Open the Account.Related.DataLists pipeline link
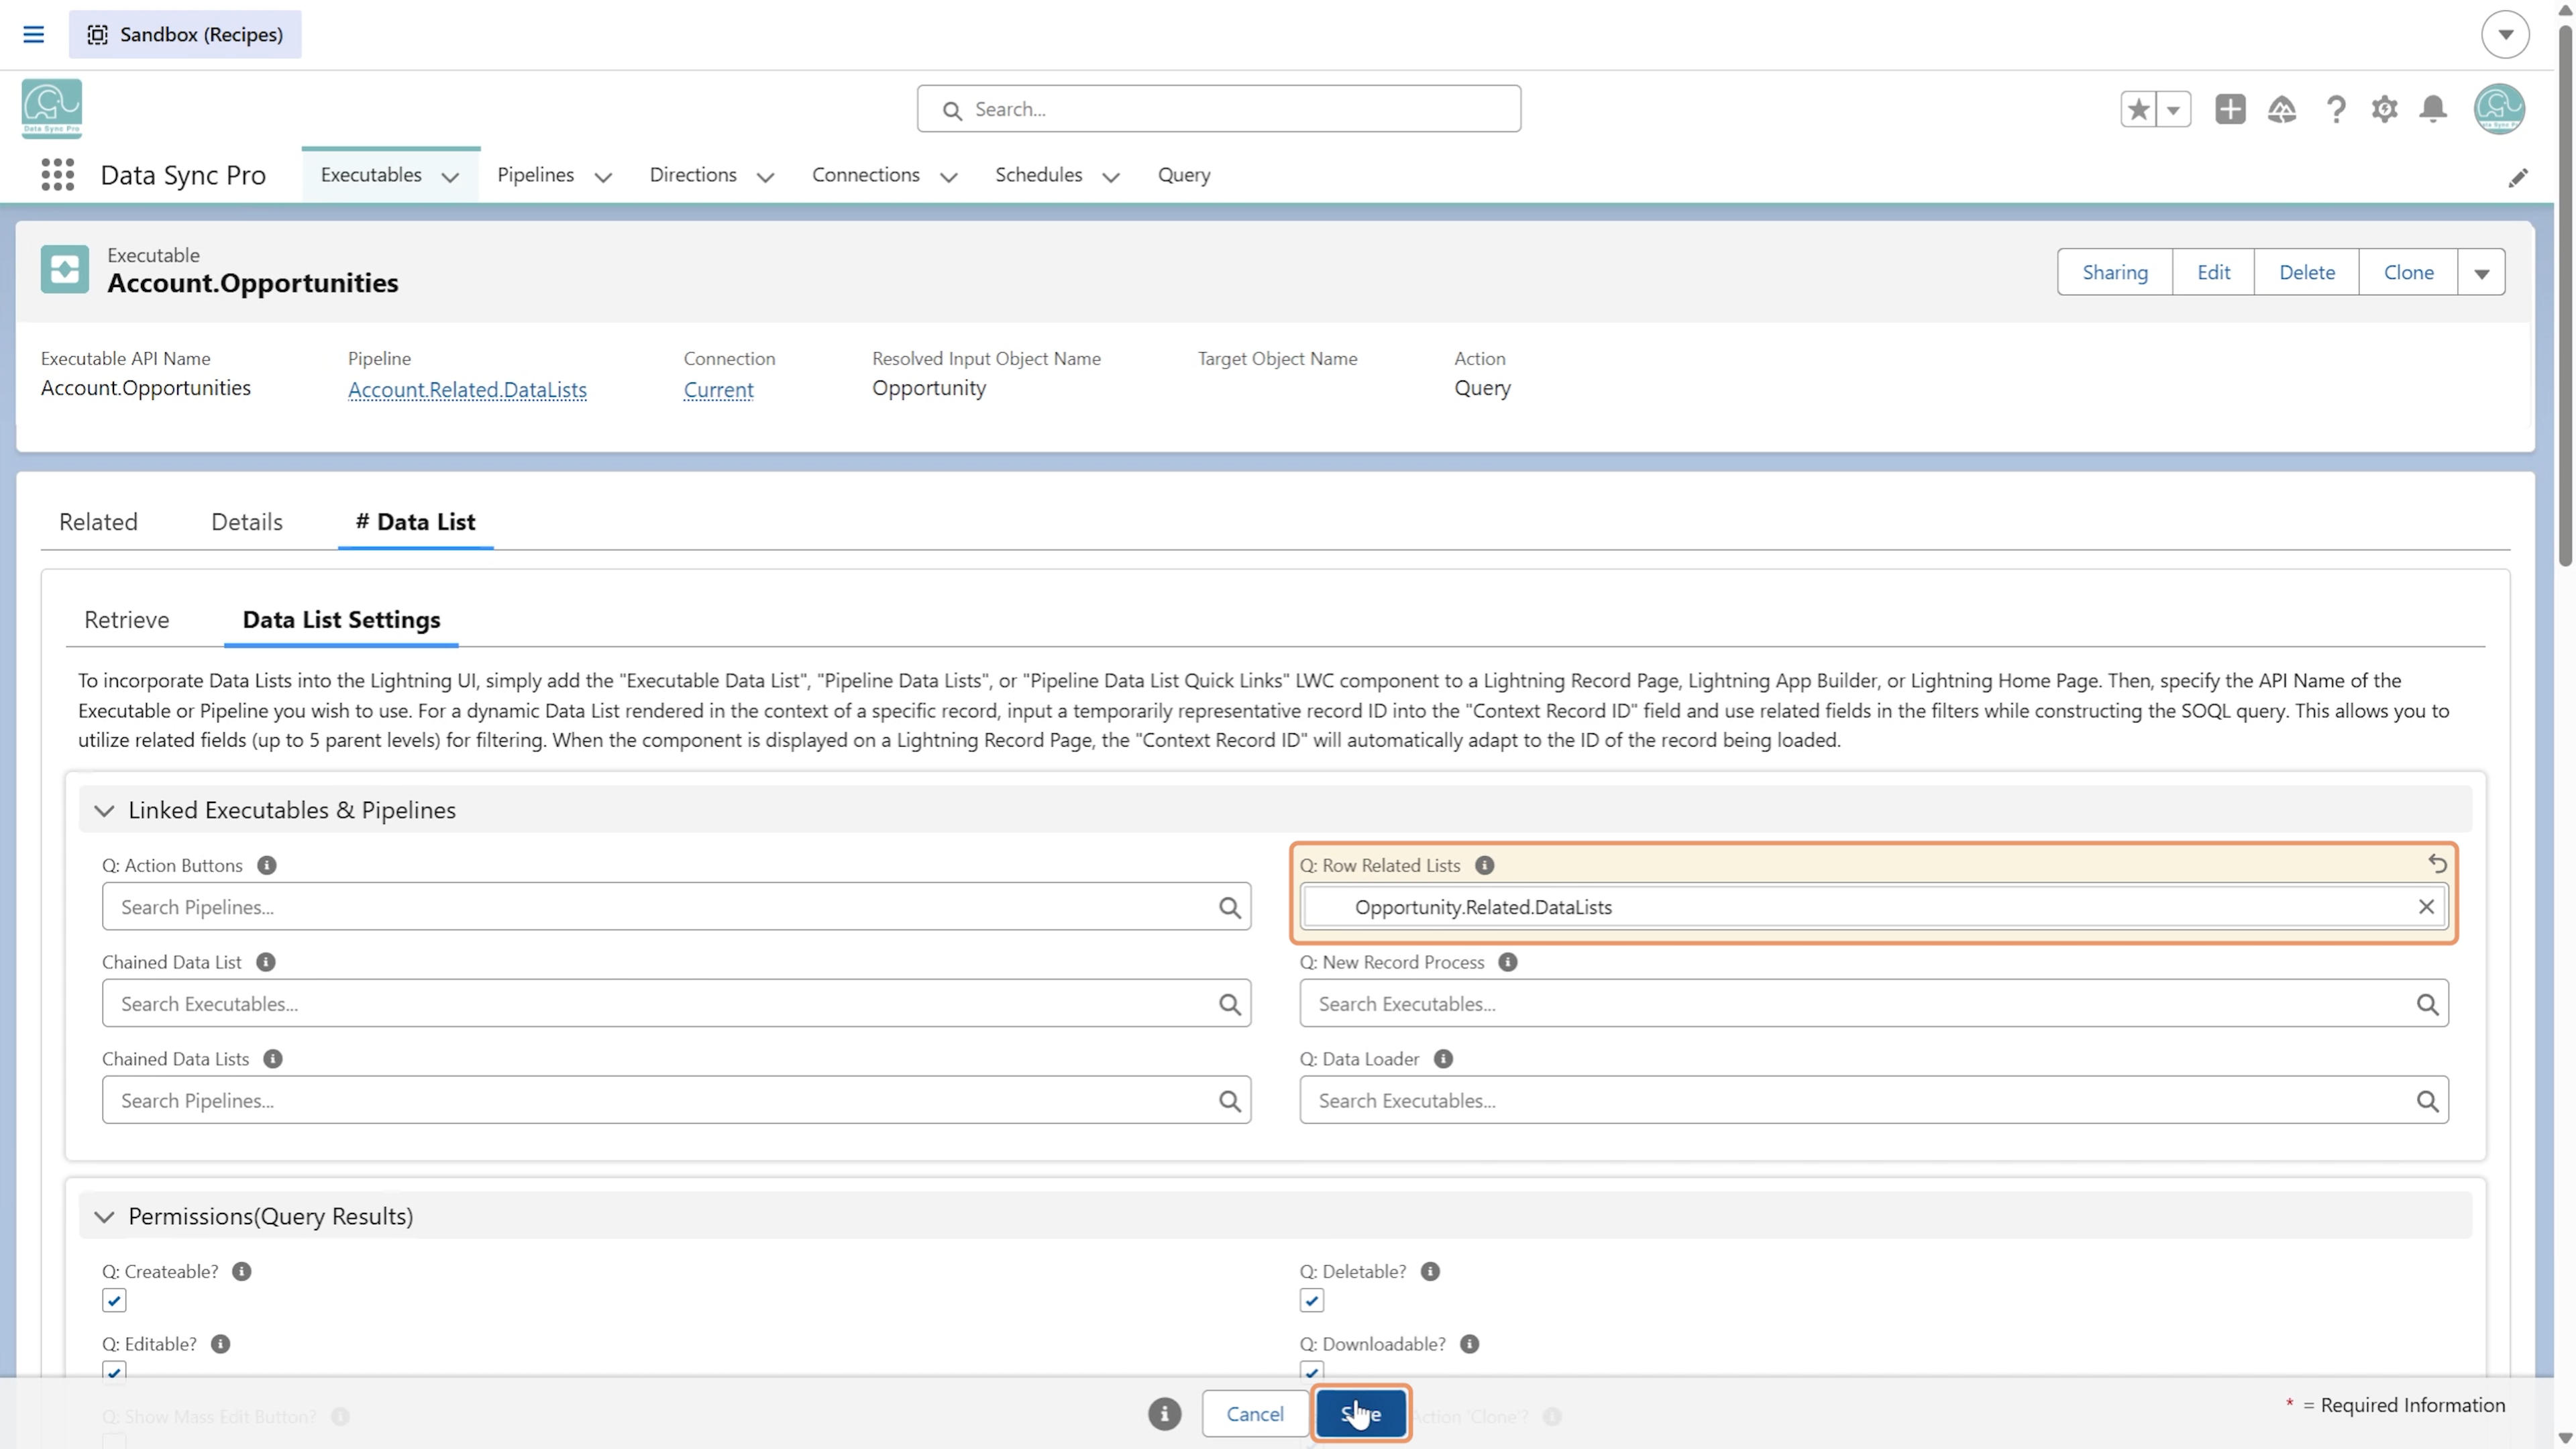This screenshot has width=2576, height=1449. [467, 390]
